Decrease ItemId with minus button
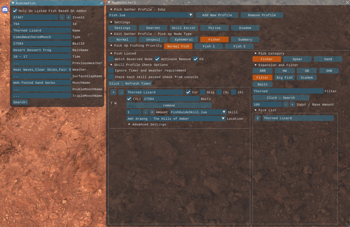This screenshot has width=350, height=227. 62,17
